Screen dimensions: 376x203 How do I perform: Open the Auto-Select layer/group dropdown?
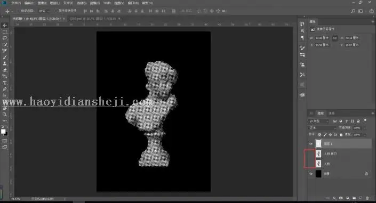pos(44,11)
